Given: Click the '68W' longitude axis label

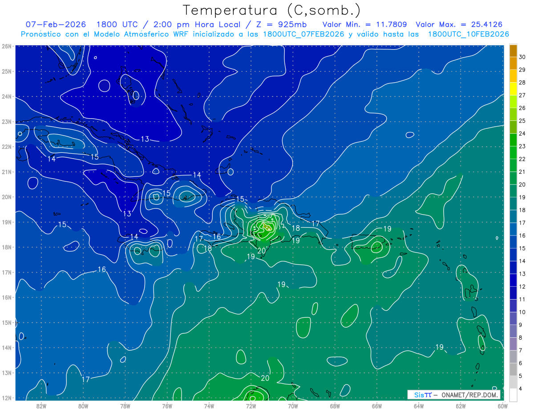Looking at the screenshot, I should point(335,405).
